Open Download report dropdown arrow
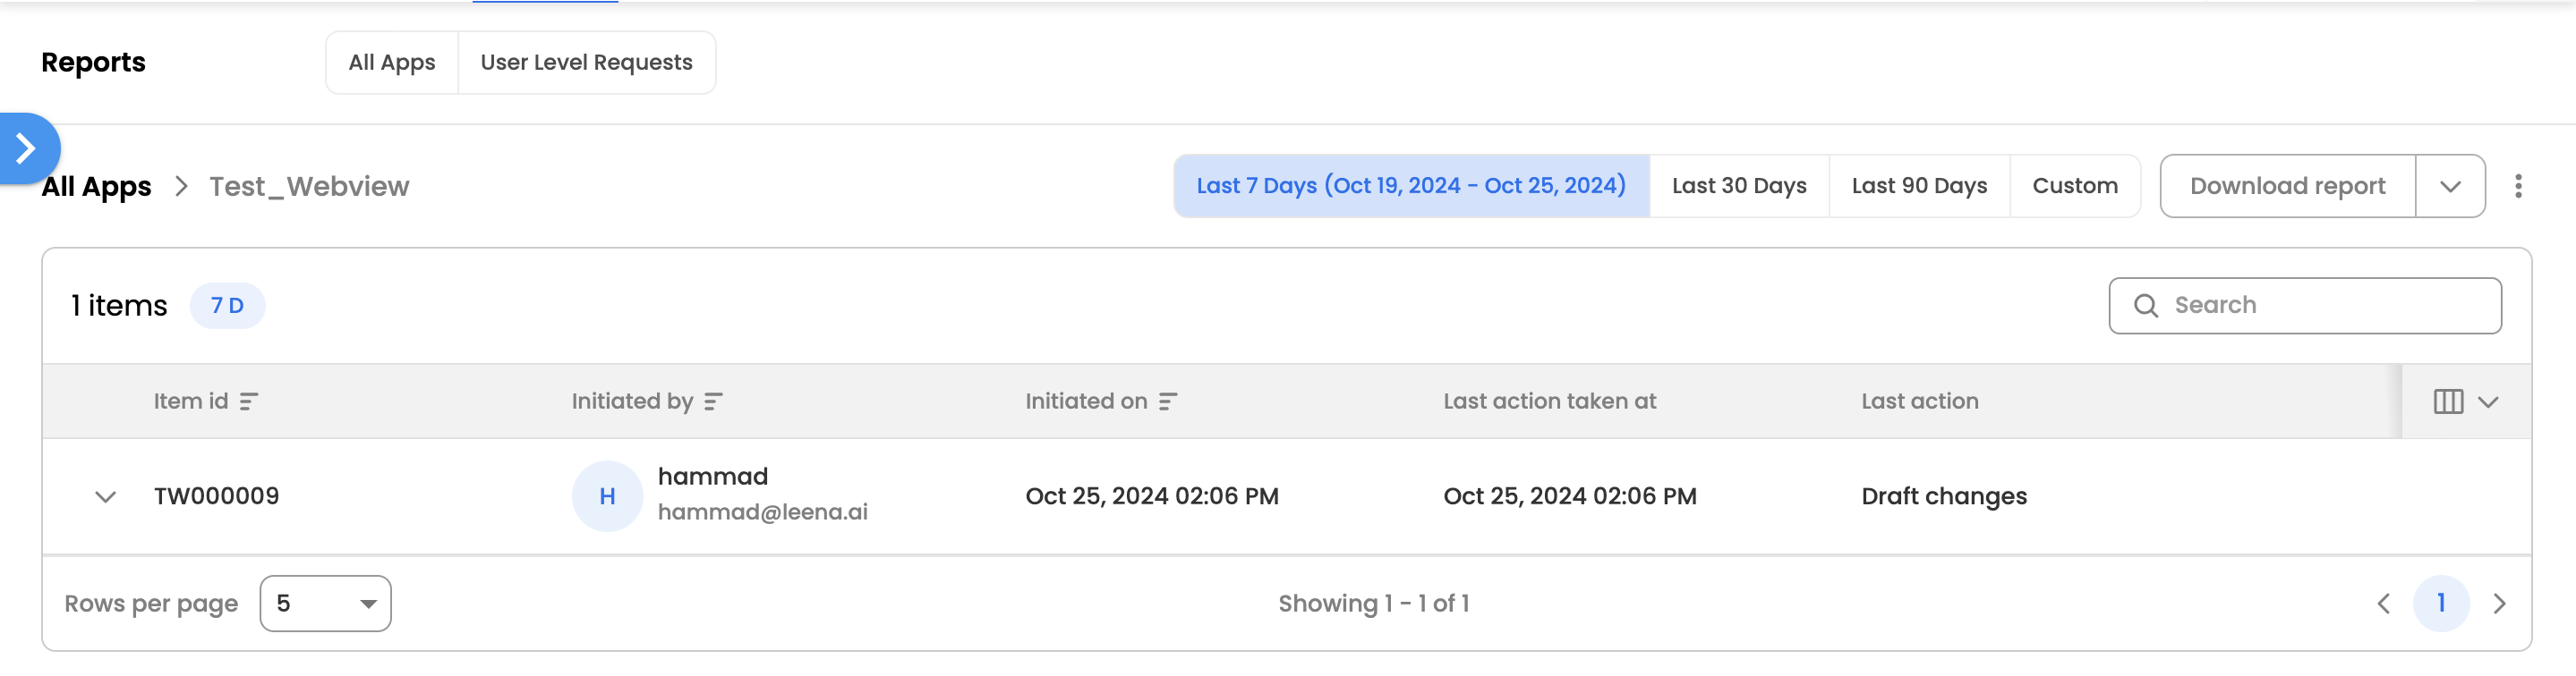Viewport: 2576px width, 676px height. click(x=2449, y=186)
